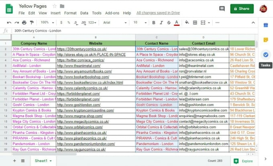Open the Data menu
The image size is (273, 166).
(x=84, y=13)
